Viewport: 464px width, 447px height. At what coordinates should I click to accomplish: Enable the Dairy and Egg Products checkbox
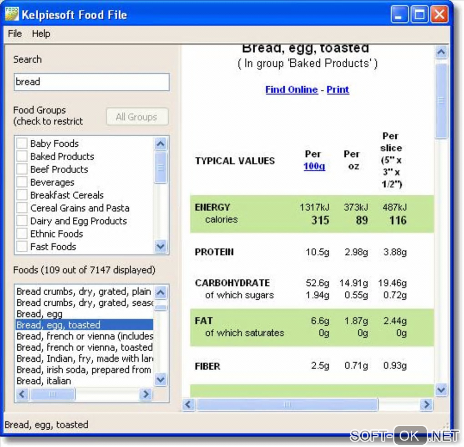click(x=22, y=221)
